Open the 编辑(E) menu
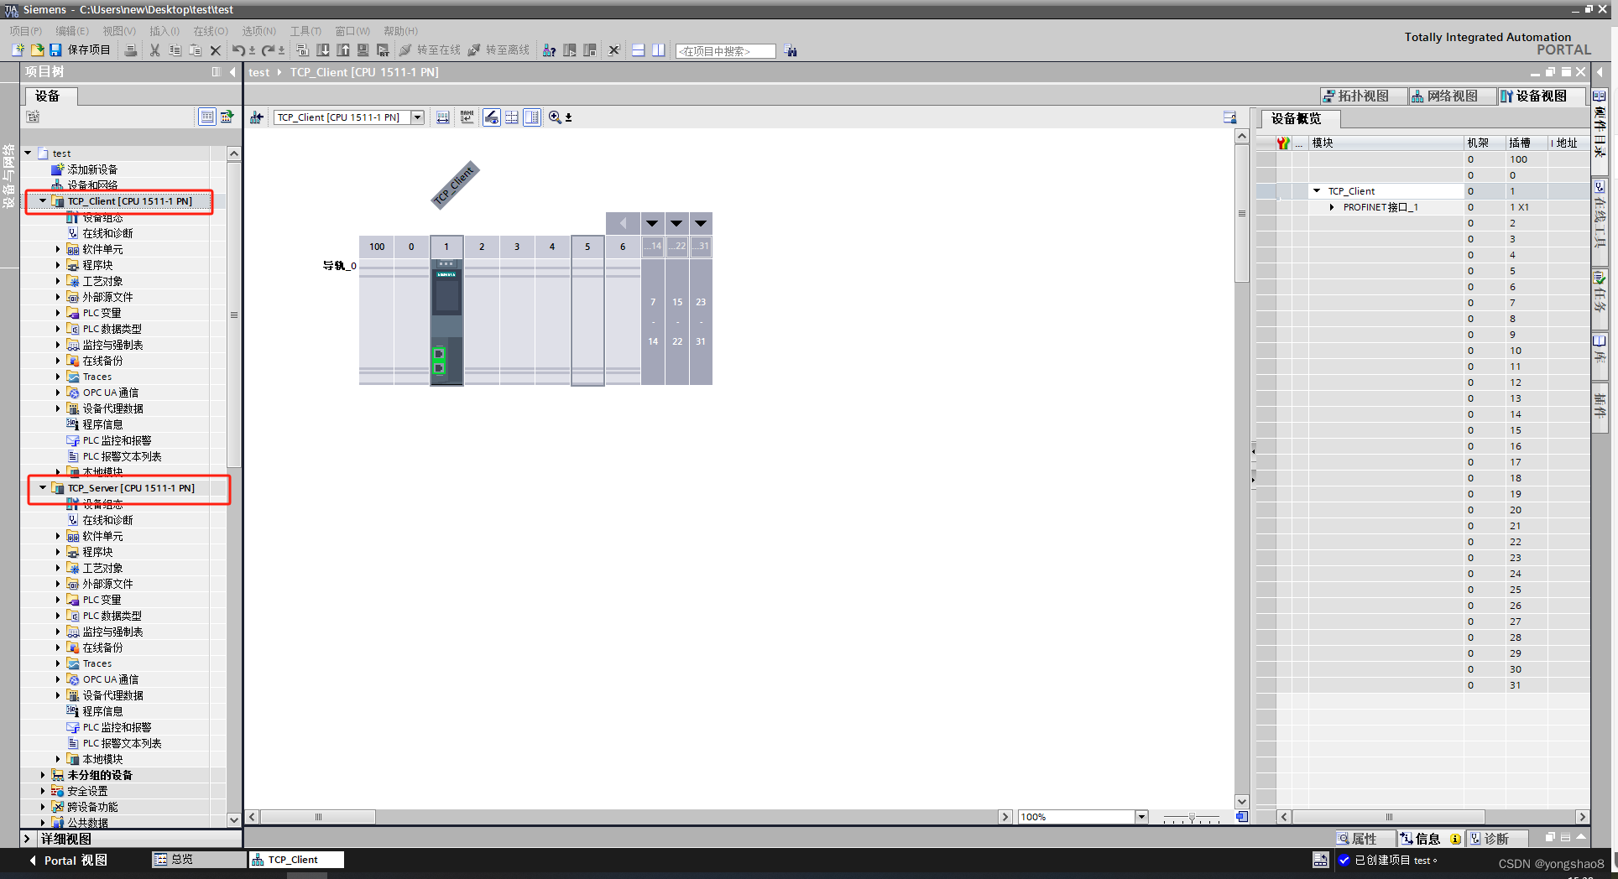Image resolution: width=1618 pixels, height=879 pixels. pyautogui.click(x=72, y=31)
